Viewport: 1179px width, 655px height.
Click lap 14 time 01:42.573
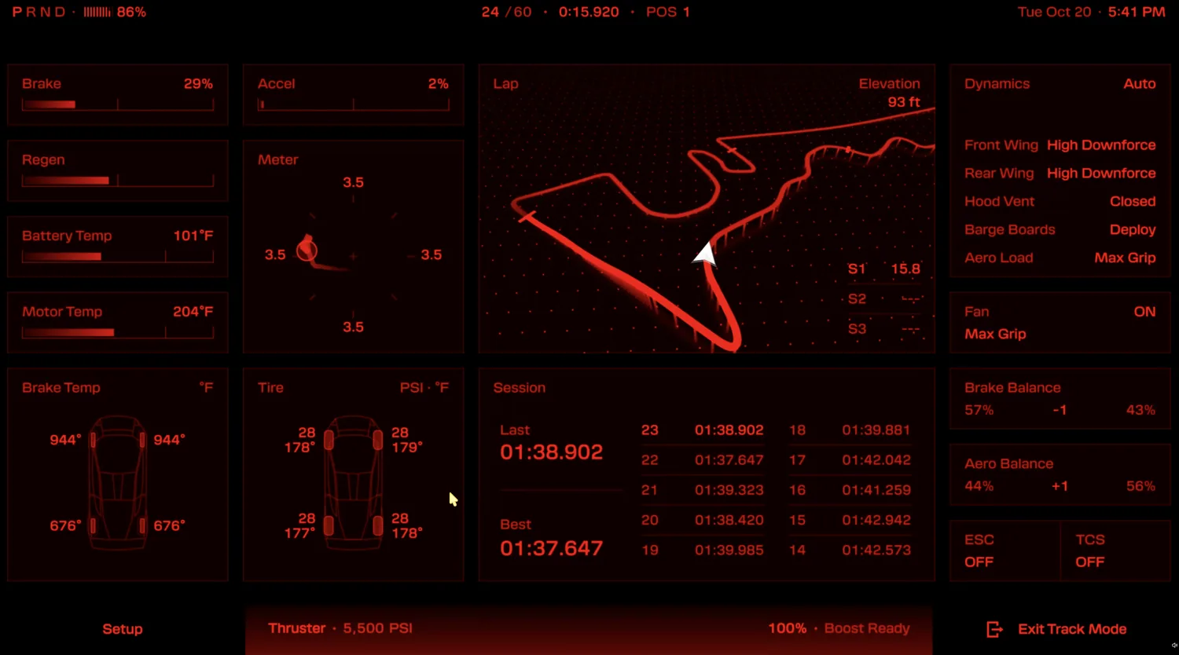(876, 550)
